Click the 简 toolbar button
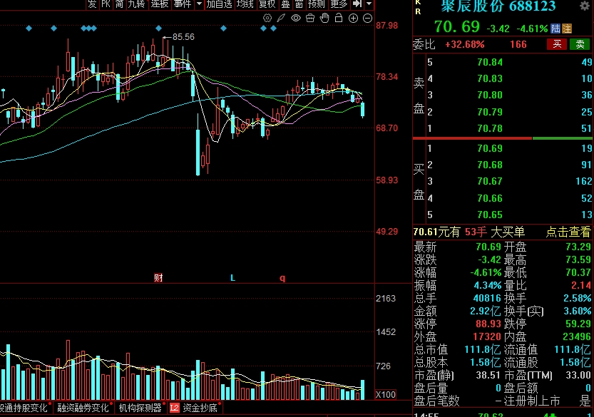The height and width of the screenshot is (417, 594). click(119, 4)
